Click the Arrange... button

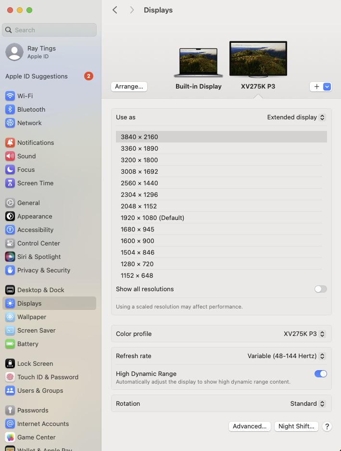(129, 87)
